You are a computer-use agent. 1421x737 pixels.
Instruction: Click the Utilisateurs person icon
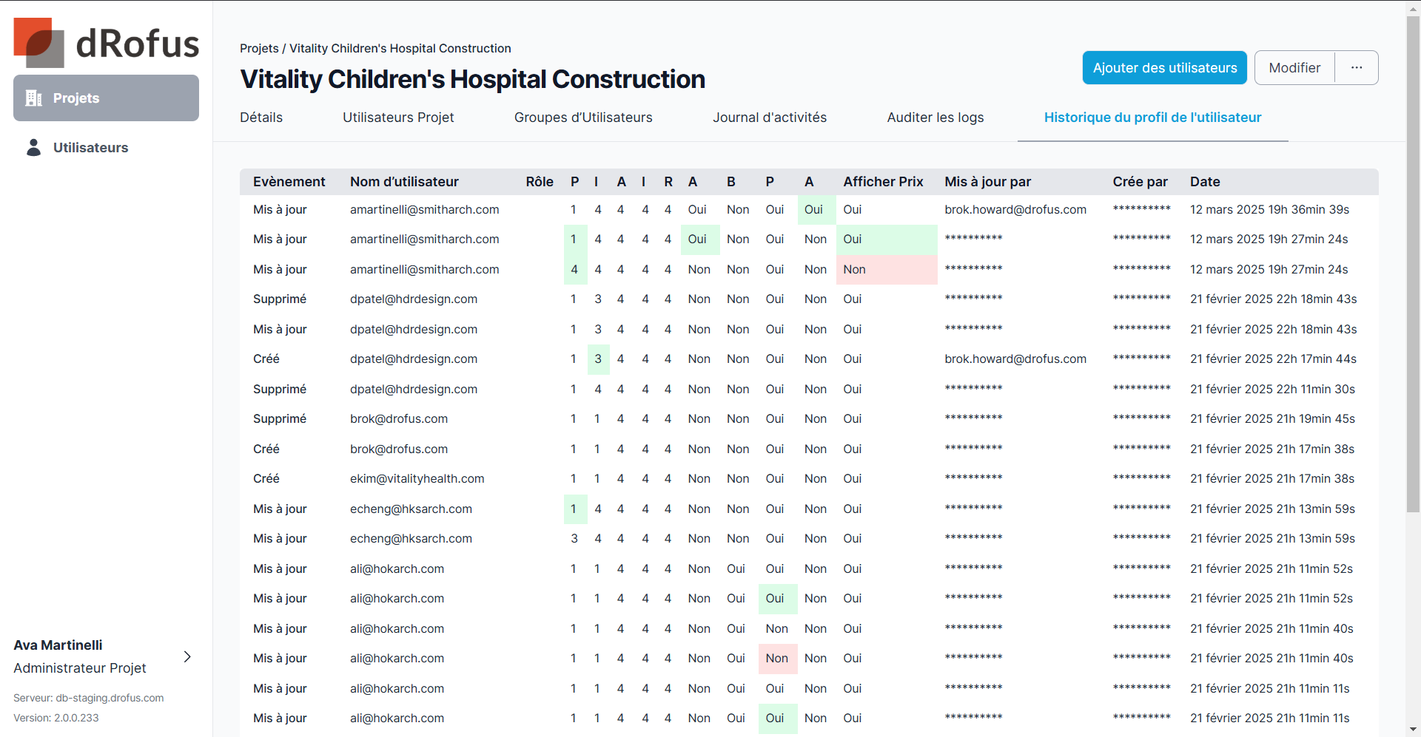[34, 148]
